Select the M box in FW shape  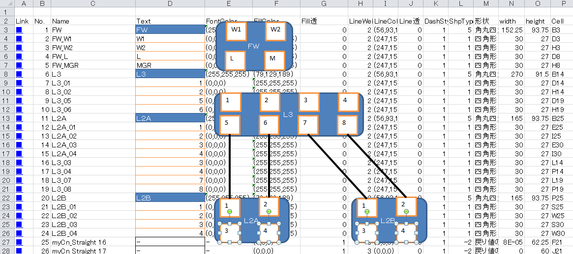(x=274, y=60)
